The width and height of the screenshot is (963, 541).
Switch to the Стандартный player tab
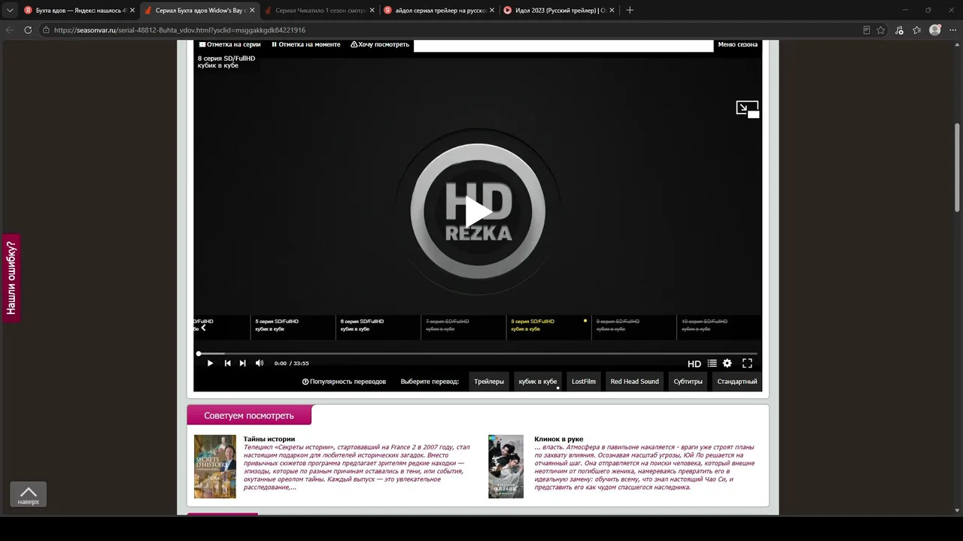coord(737,382)
